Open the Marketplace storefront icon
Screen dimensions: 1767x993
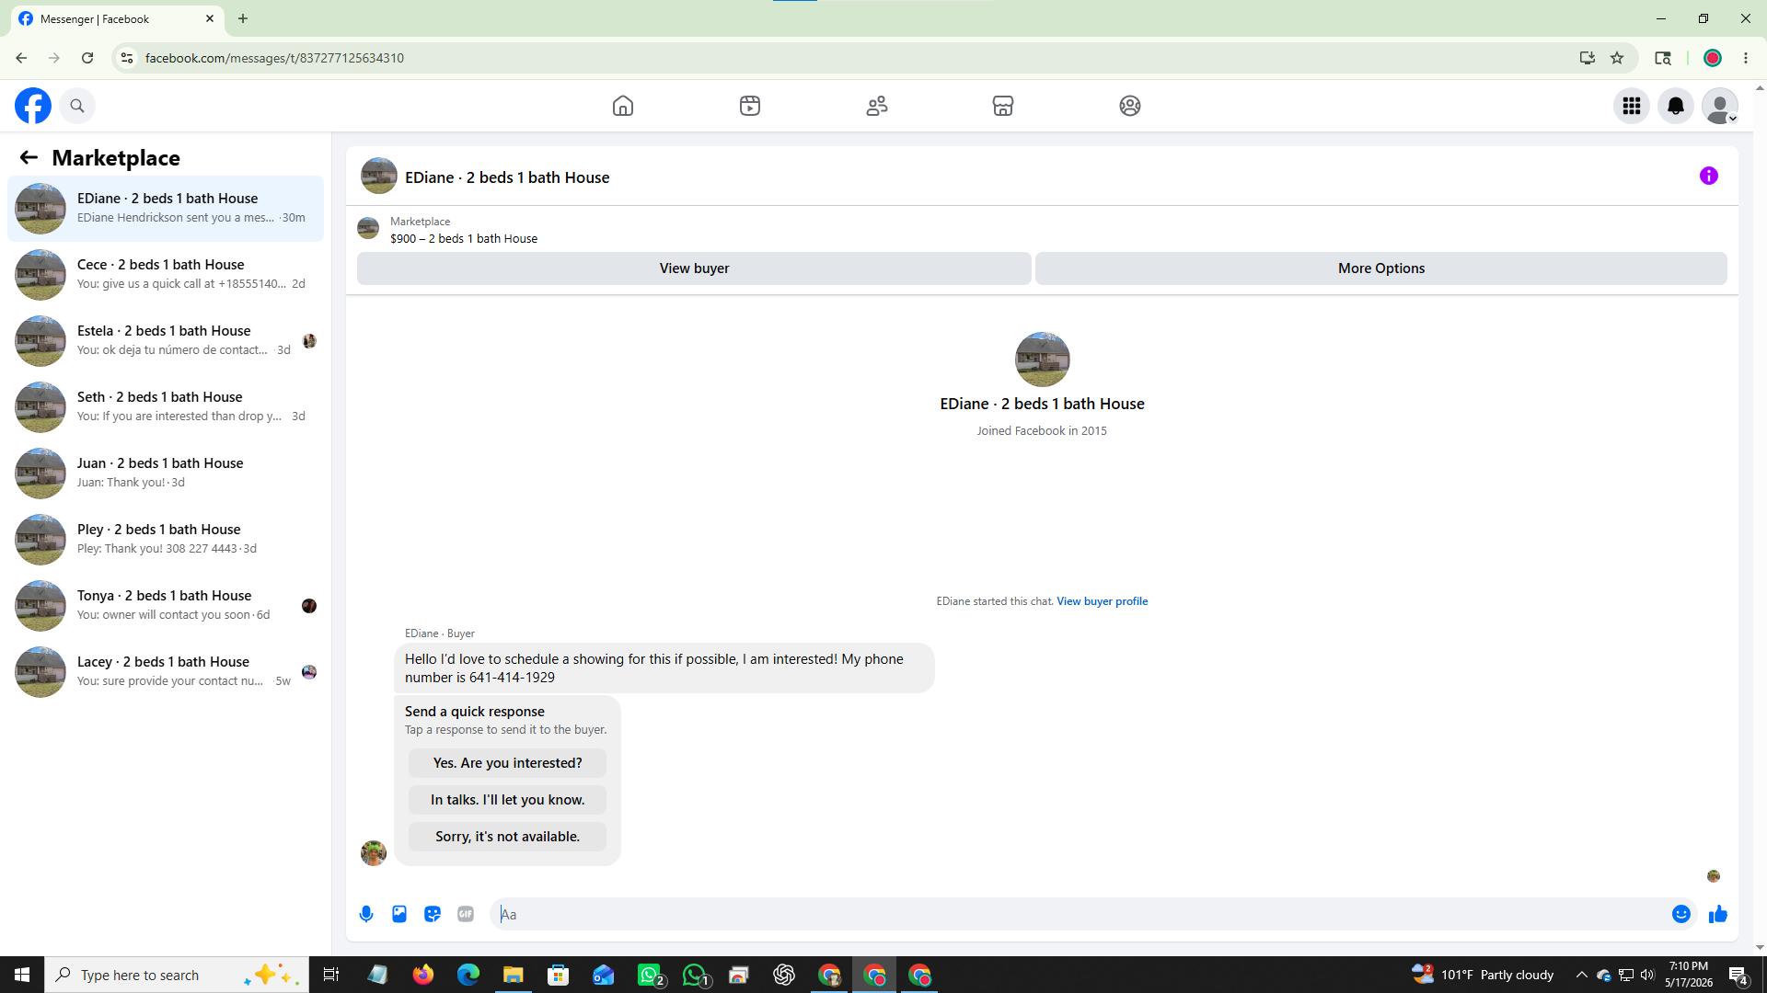(x=1003, y=106)
